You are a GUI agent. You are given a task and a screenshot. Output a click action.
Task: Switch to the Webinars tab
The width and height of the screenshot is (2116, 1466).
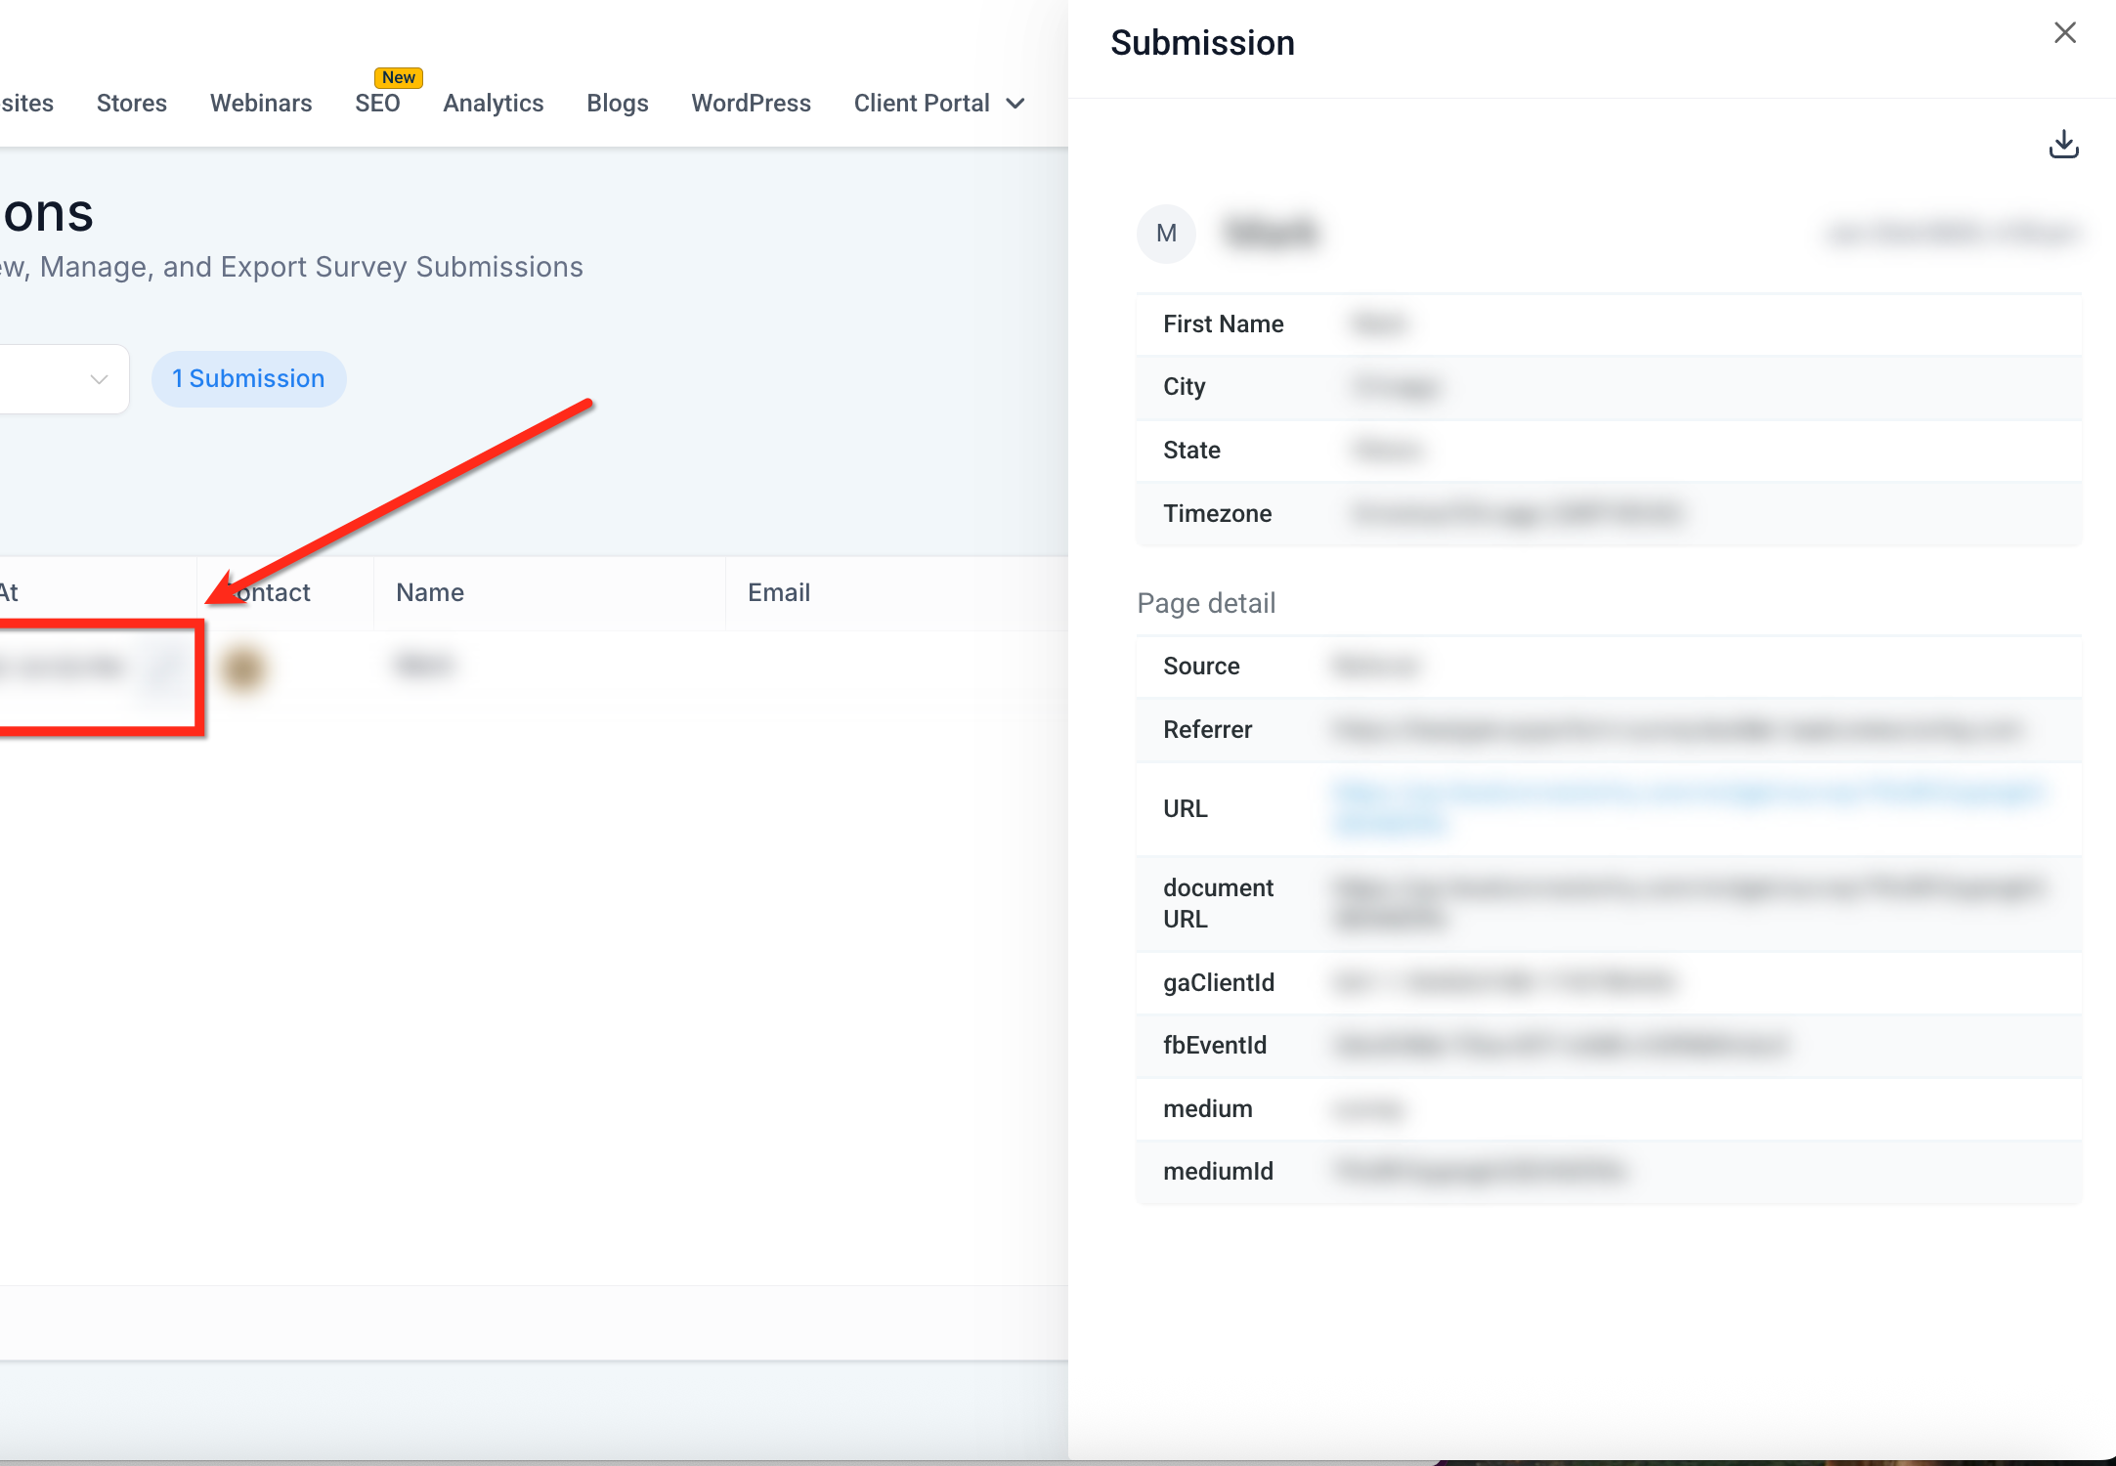coord(261,103)
